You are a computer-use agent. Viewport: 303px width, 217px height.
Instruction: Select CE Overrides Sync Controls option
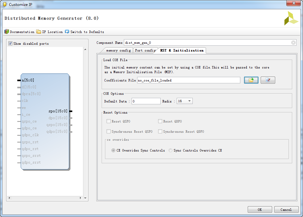pos(114,151)
